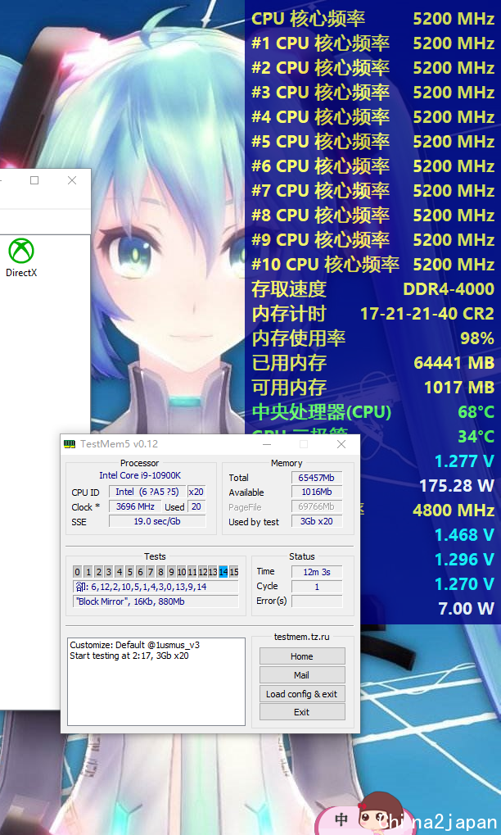Click the 1017 MB available memory value
Viewport: 501px width, 835px height.
(x=459, y=387)
